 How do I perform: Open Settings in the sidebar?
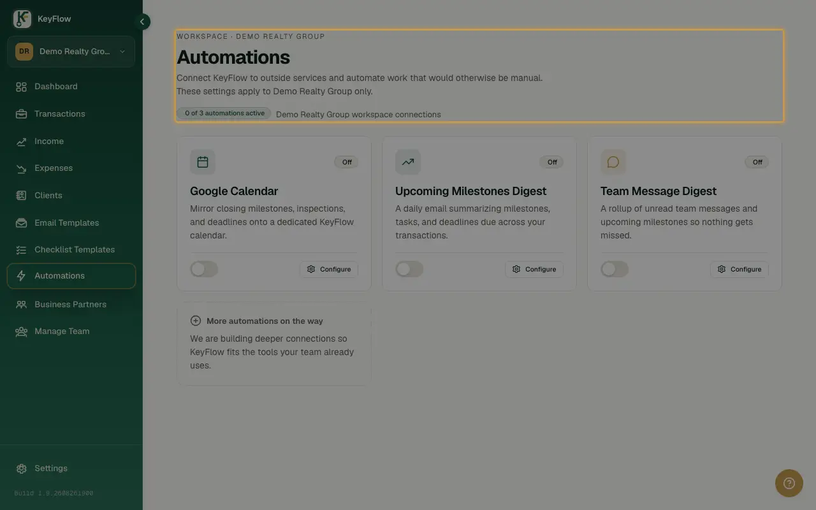pos(71,469)
